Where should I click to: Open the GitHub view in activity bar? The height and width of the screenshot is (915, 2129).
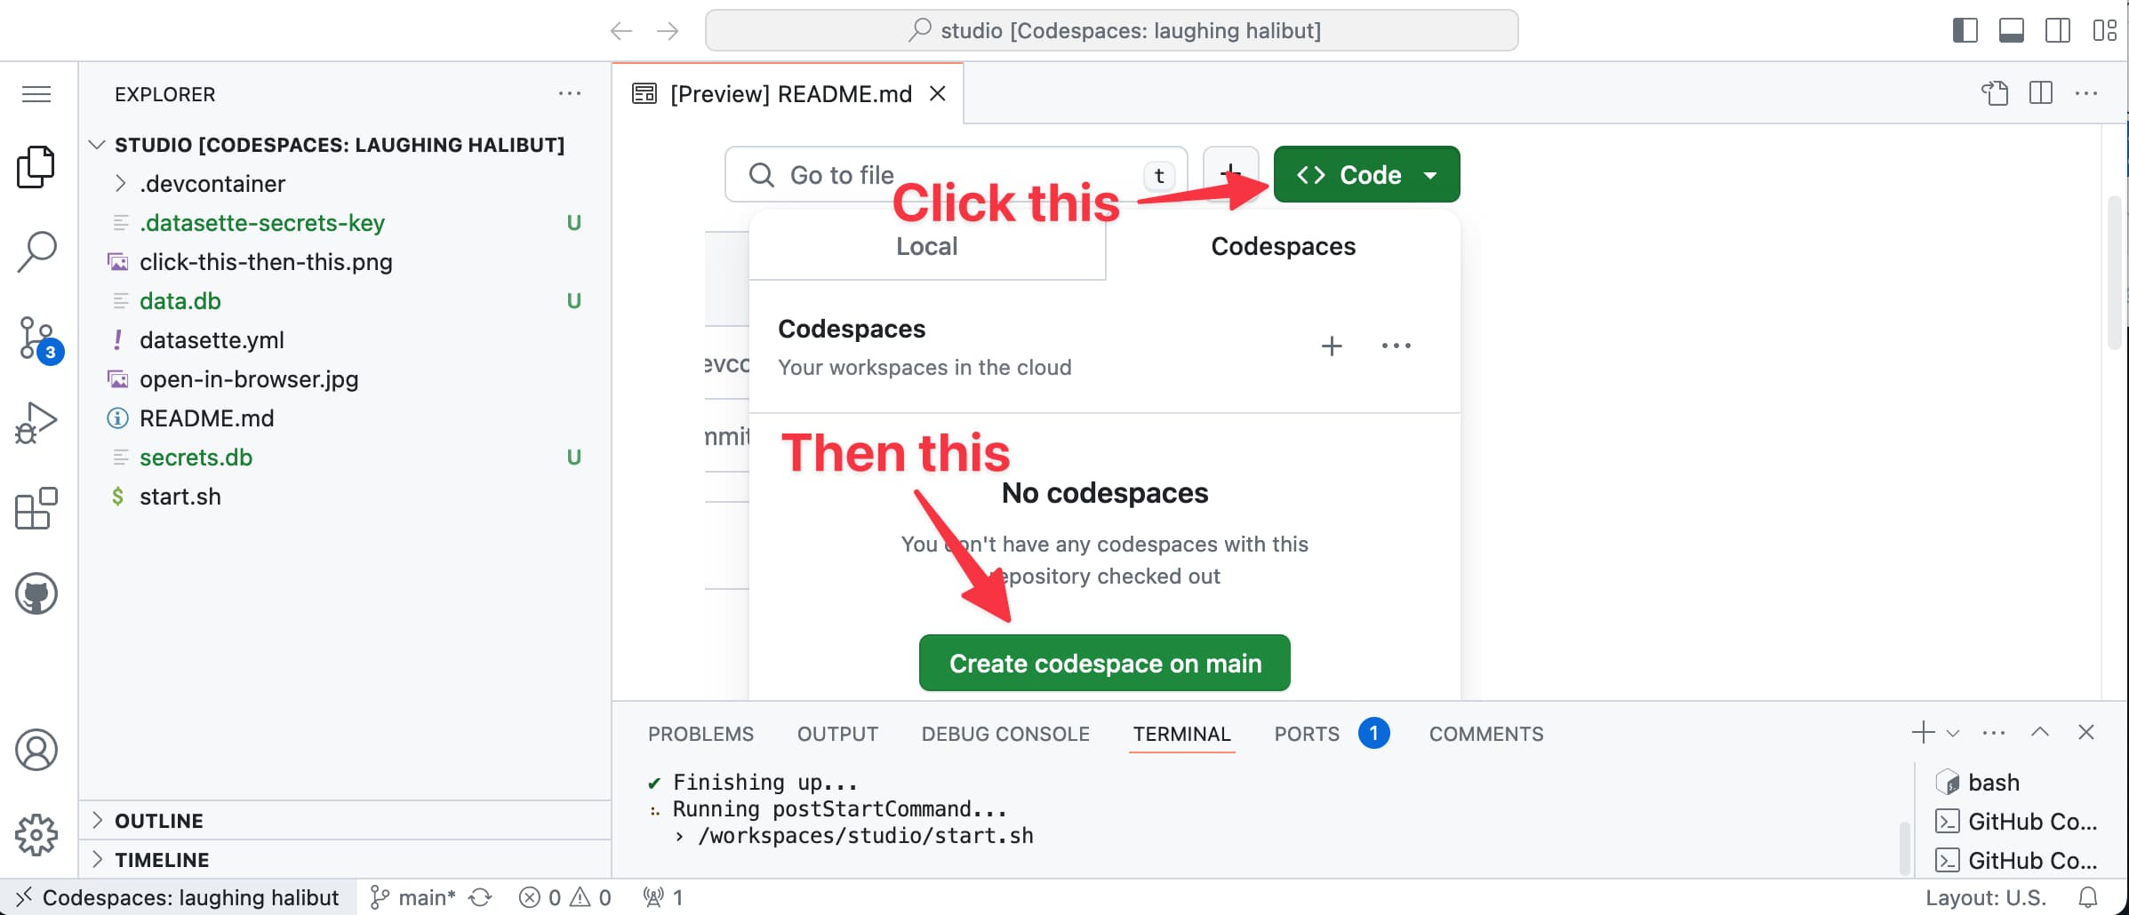click(x=36, y=593)
